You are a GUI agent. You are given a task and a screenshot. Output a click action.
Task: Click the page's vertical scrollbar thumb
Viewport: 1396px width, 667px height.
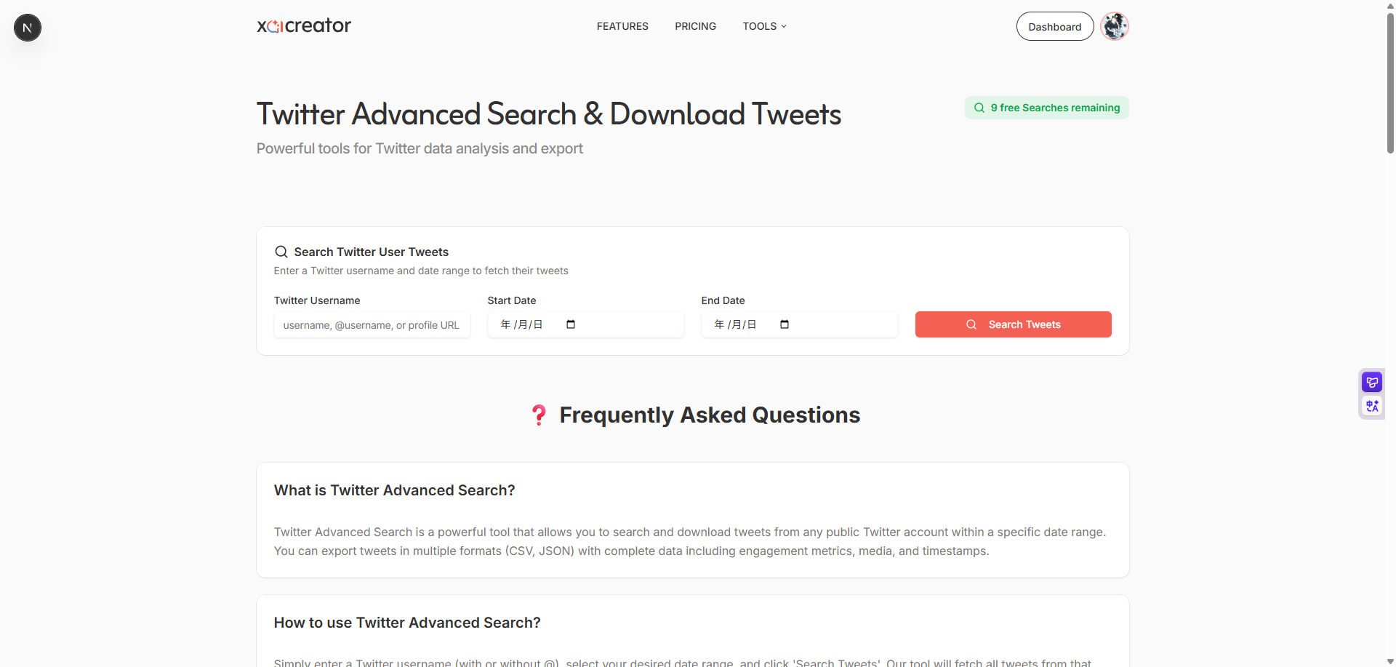tap(1390, 80)
